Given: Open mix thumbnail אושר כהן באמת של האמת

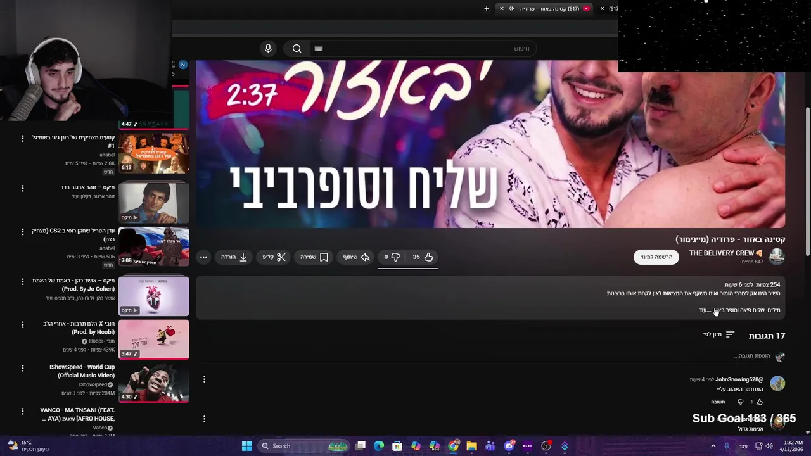Looking at the screenshot, I should [153, 296].
